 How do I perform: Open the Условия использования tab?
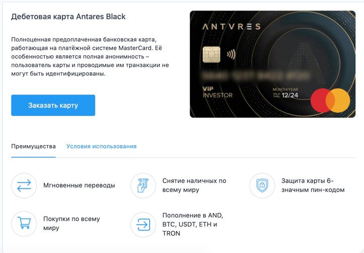[x=101, y=147]
